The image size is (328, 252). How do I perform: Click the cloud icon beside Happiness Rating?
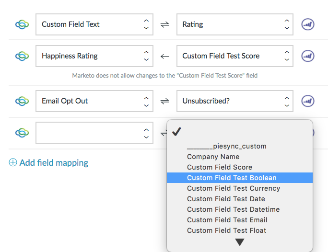[x=22, y=56]
